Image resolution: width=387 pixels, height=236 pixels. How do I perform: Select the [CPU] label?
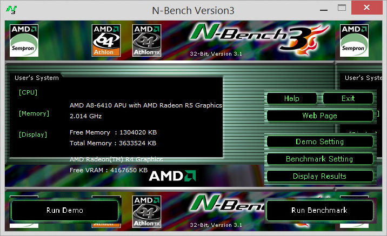[28, 92]
